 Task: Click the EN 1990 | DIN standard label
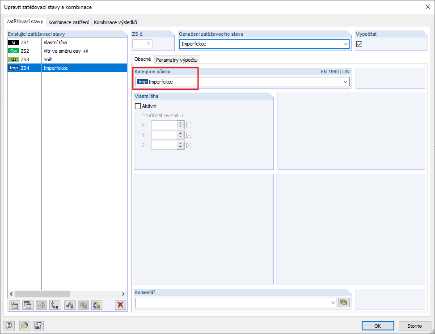[x=335, y=72]
